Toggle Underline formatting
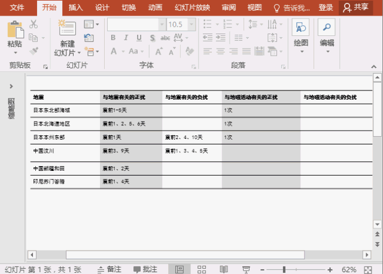This screenshot has height=274, width=383. (139, 38)
